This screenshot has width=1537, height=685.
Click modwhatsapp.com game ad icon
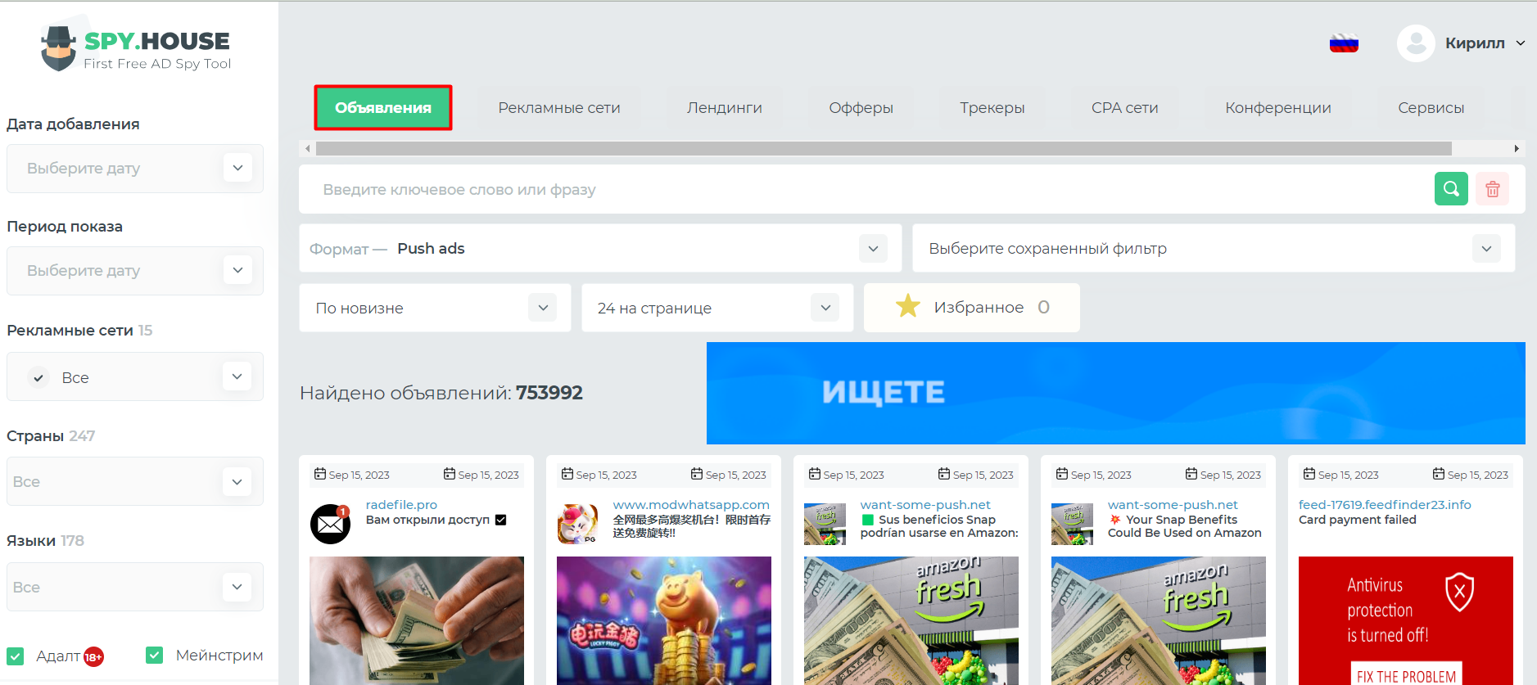pos(578,524)
